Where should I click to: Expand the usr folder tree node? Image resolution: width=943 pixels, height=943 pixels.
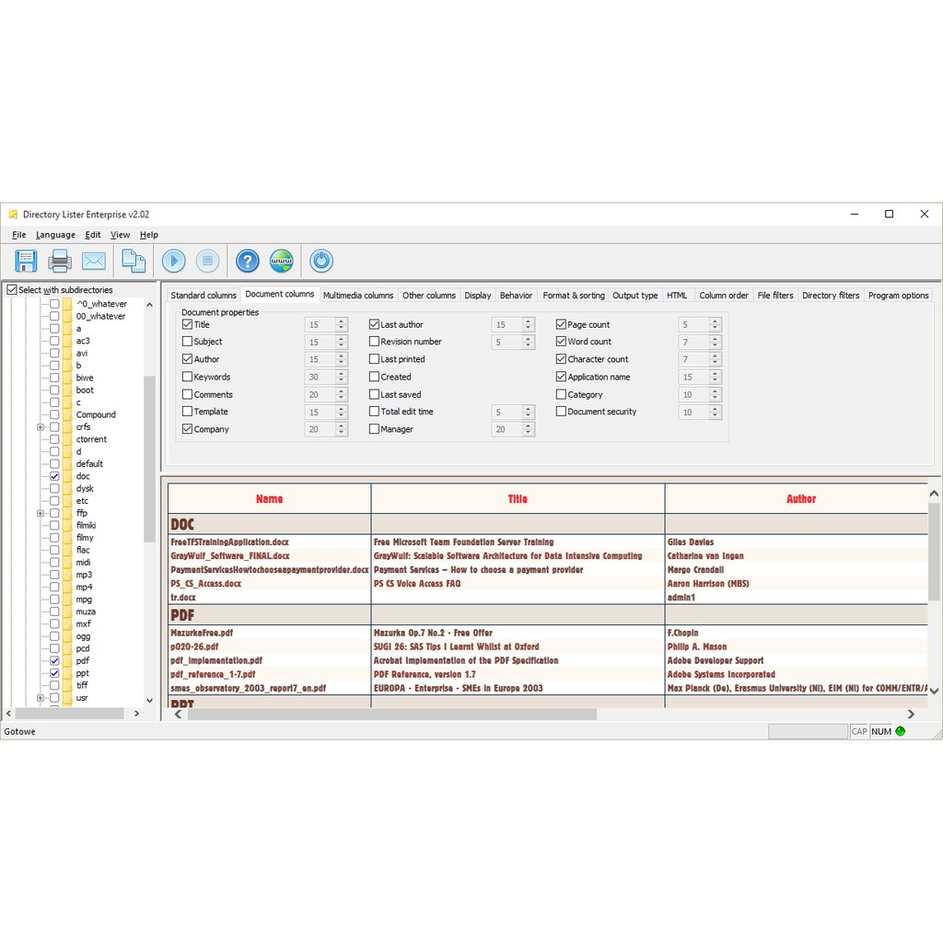point(41,698)
